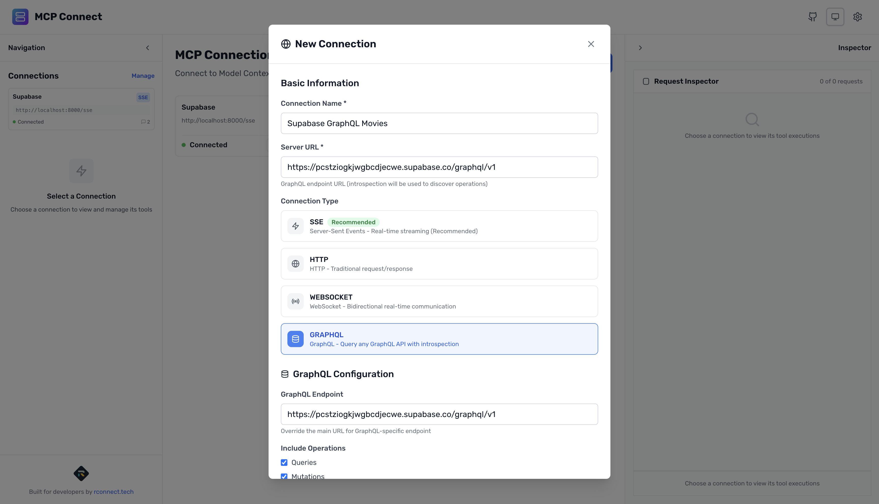The image size is (879, 504).
Task: Select the SSE lightning bolt icon
Action: (x=296, y=226)
